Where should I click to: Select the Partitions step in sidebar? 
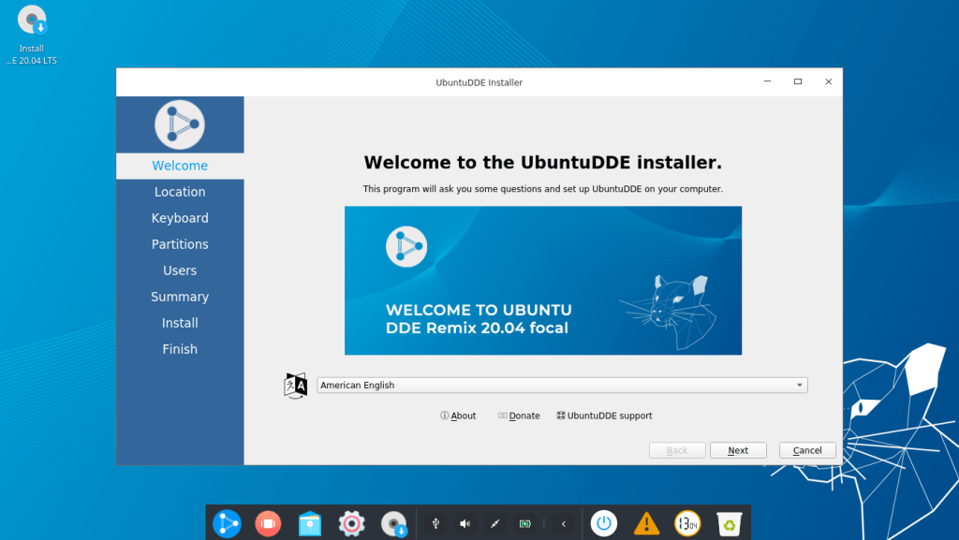(180, 244)
